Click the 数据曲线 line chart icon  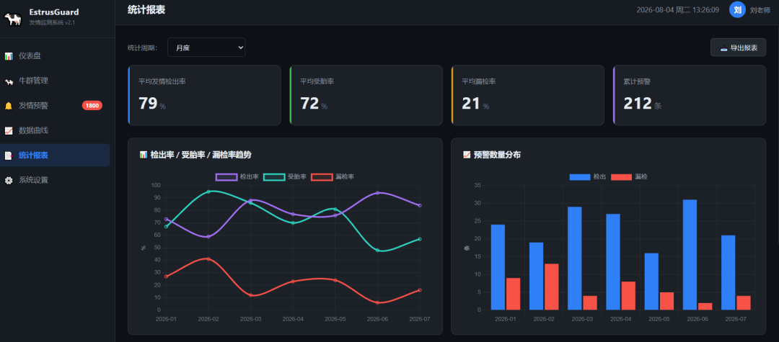point(9,130)
